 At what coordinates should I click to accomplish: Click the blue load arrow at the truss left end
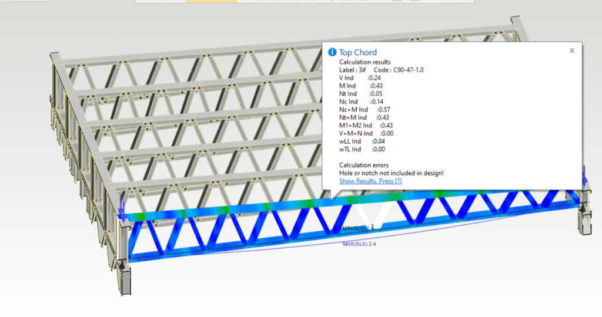click(x=122, y=210)
